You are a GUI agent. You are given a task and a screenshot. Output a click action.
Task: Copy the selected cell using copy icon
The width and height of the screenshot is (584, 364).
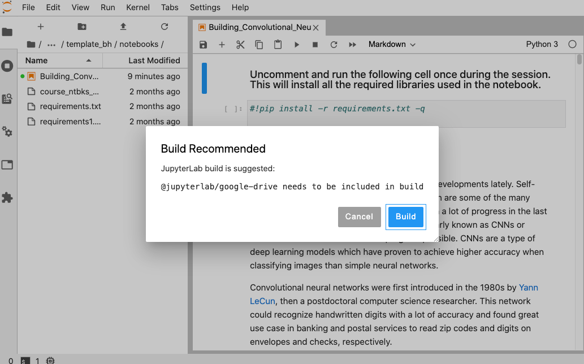click(259, 44)
